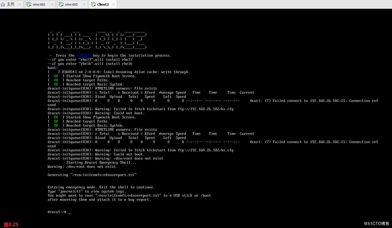The height and width of the screenshot is (228, 392).
Task: Close the vms-002 tab
Action: (x=84, y=4)
